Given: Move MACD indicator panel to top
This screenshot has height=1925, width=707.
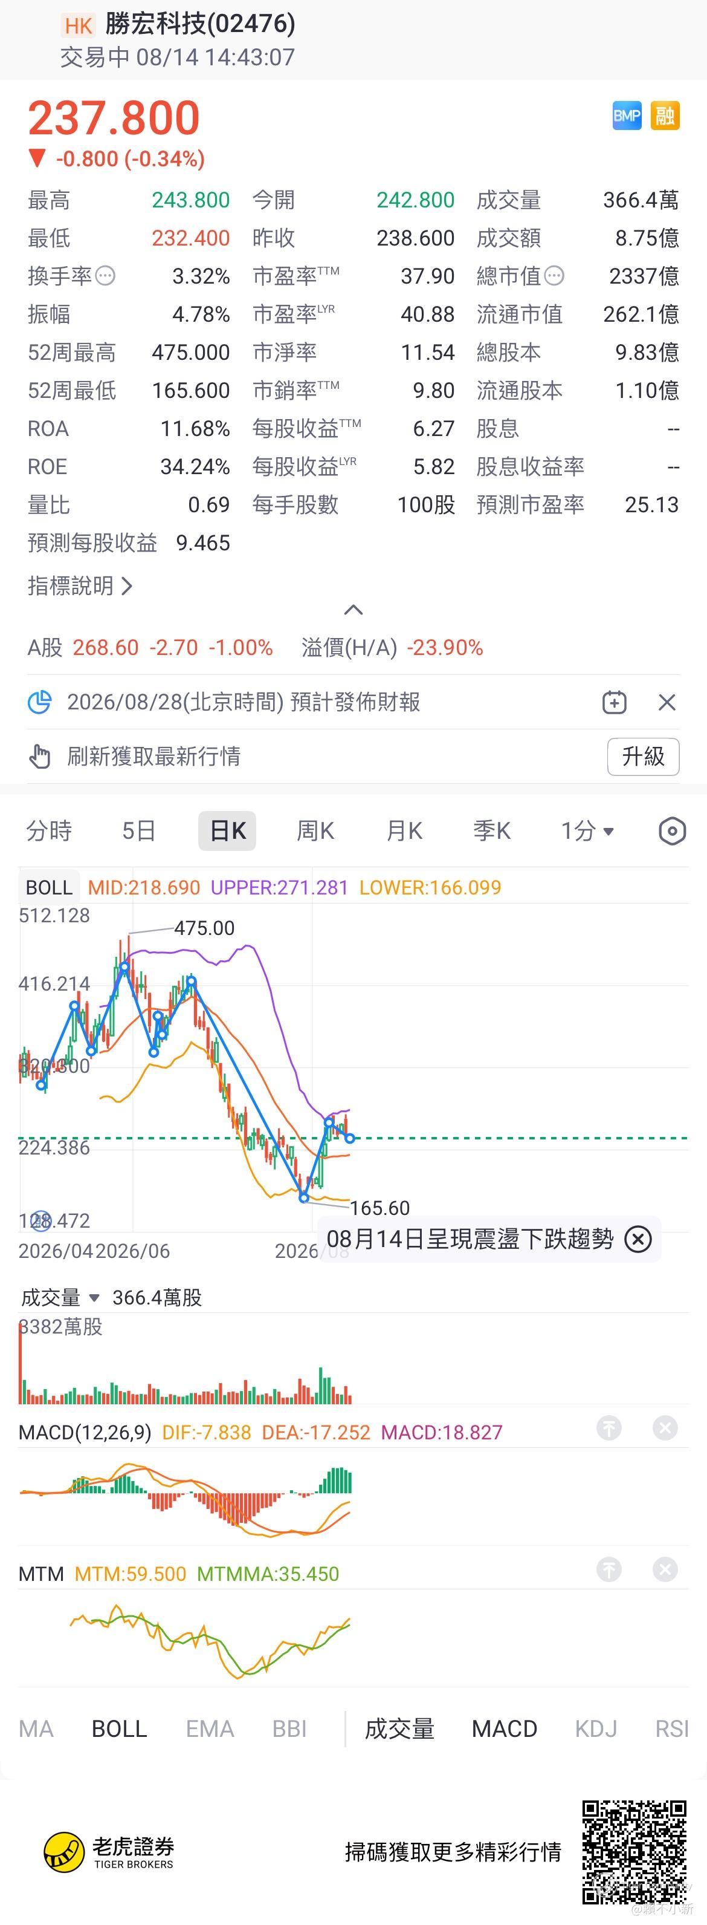Looking at the screenshot, I should click(609, 1428).
